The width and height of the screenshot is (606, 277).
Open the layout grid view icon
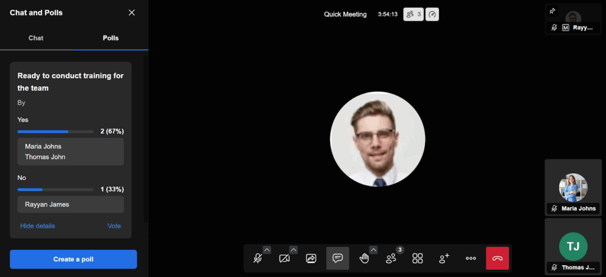pyautogui.click(x=418, y=259)
